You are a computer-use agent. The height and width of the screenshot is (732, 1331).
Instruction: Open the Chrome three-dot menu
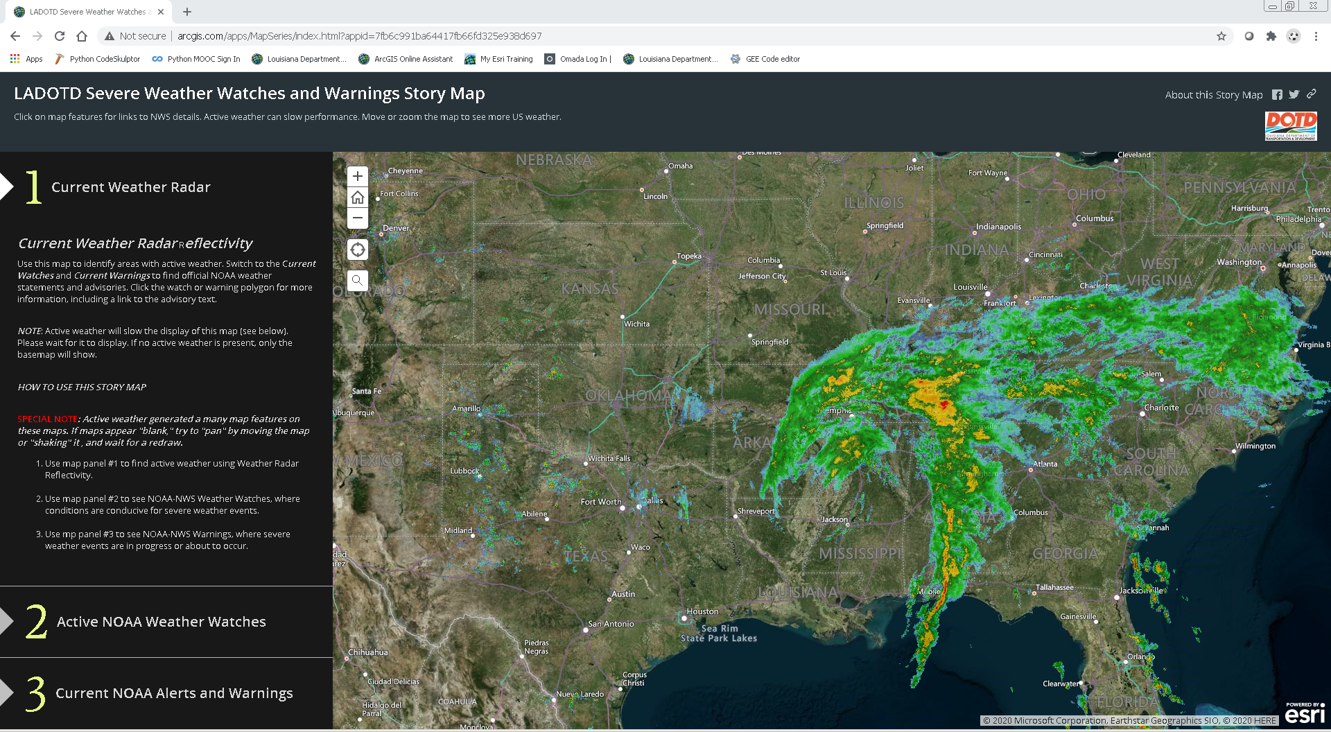click(1316, 36)
